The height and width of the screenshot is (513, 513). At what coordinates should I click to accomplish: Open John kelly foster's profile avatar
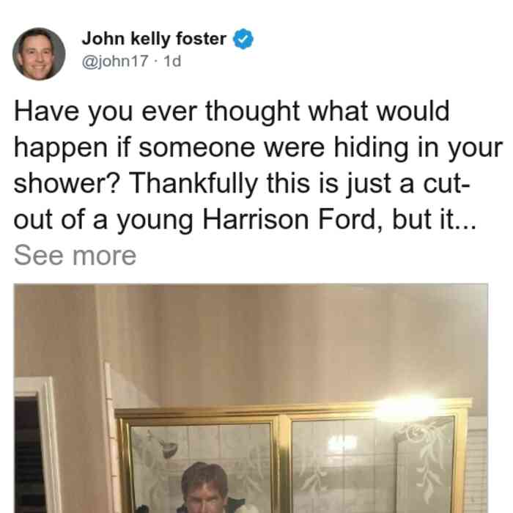coord(39,54)
